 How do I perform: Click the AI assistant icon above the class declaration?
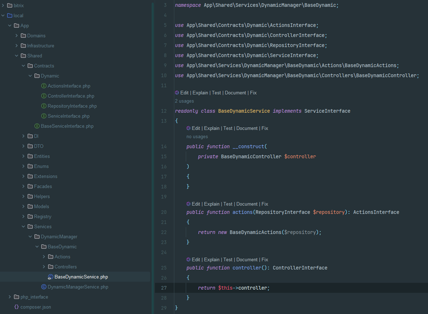coord(177,93)
